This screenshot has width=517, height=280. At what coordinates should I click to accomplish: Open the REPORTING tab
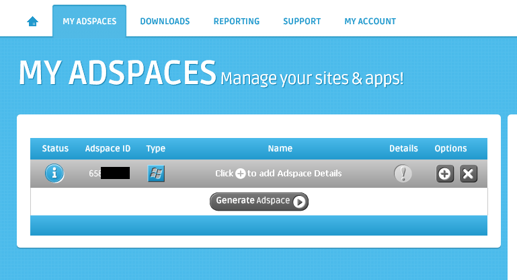click(x=237, y=22)
